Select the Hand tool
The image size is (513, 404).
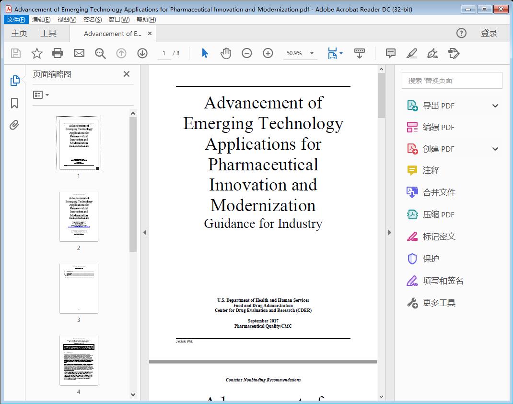pyautogui.click(x=225, y=53)
